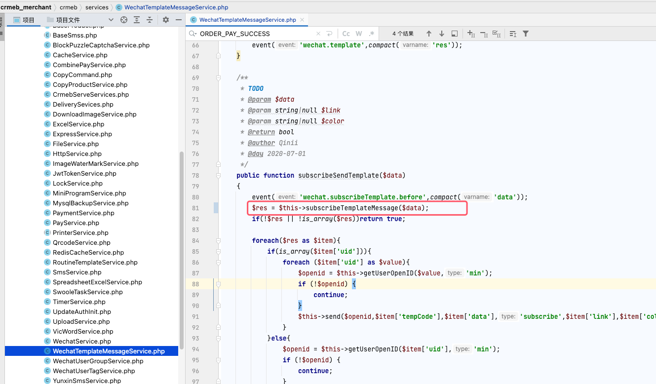The image size is (656, 384).
Task: Click the locate-in-tree crosshair icon
Action: pos(124,20)
